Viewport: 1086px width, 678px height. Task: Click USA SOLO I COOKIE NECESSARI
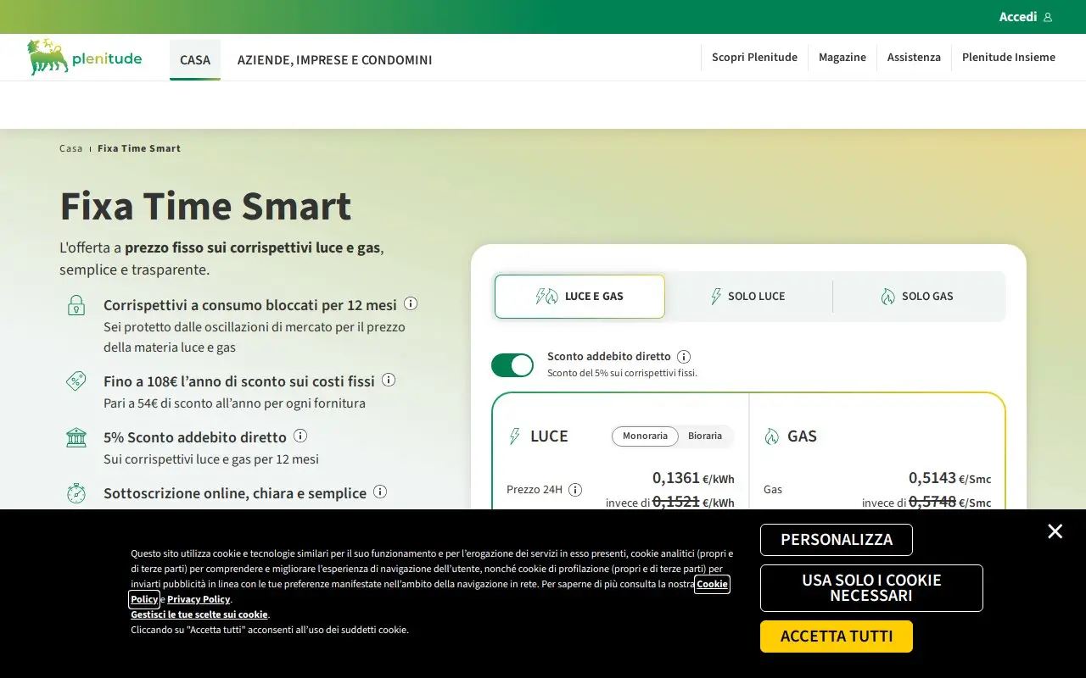pyautogui.click(x=871, y=588)
